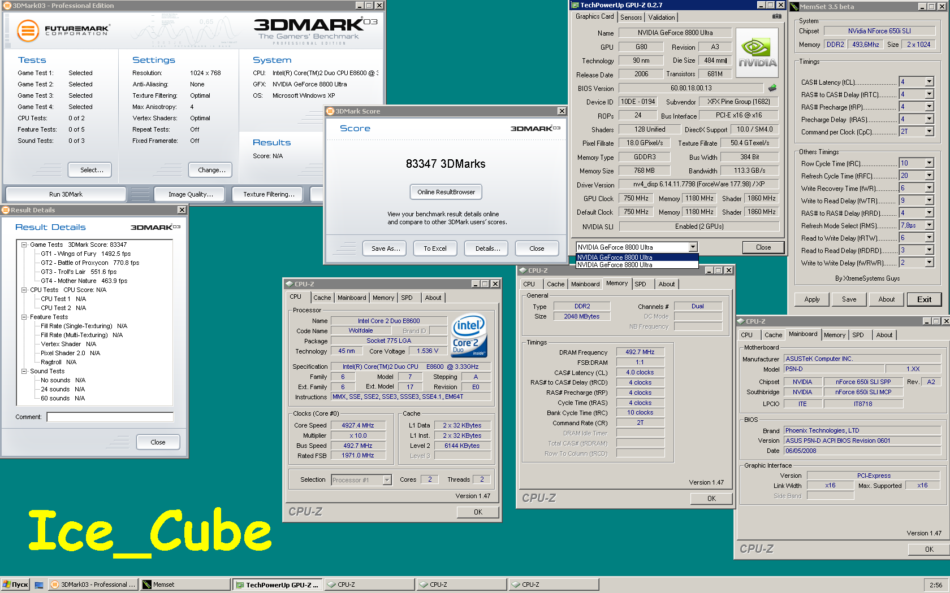
Task: Click Change… settings button
Action: tap(211, 170)
